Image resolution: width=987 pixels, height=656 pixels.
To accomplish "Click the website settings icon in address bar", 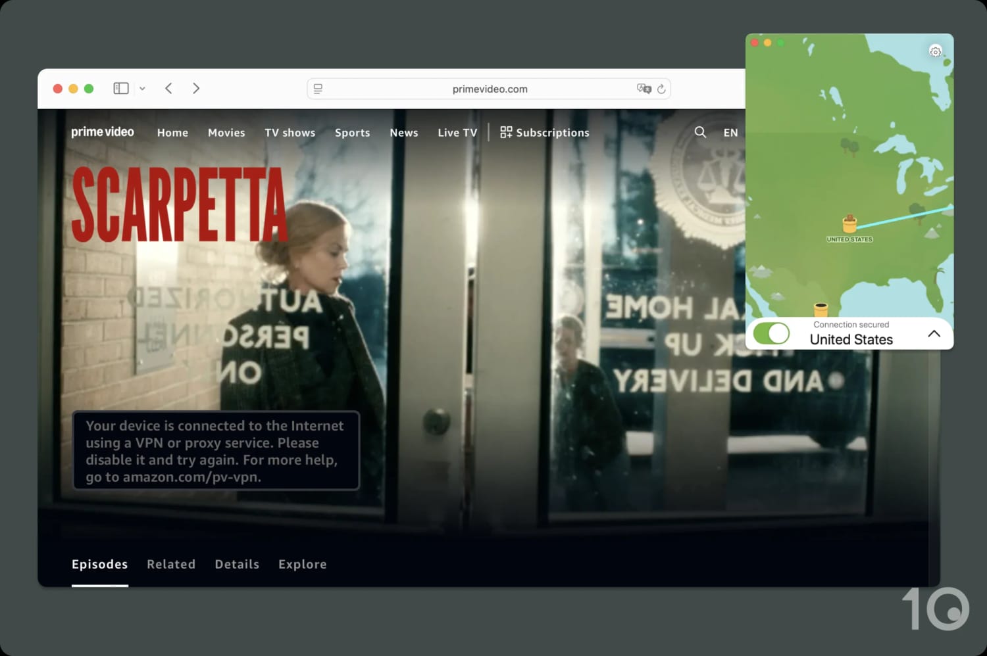I will click(318, 88).
